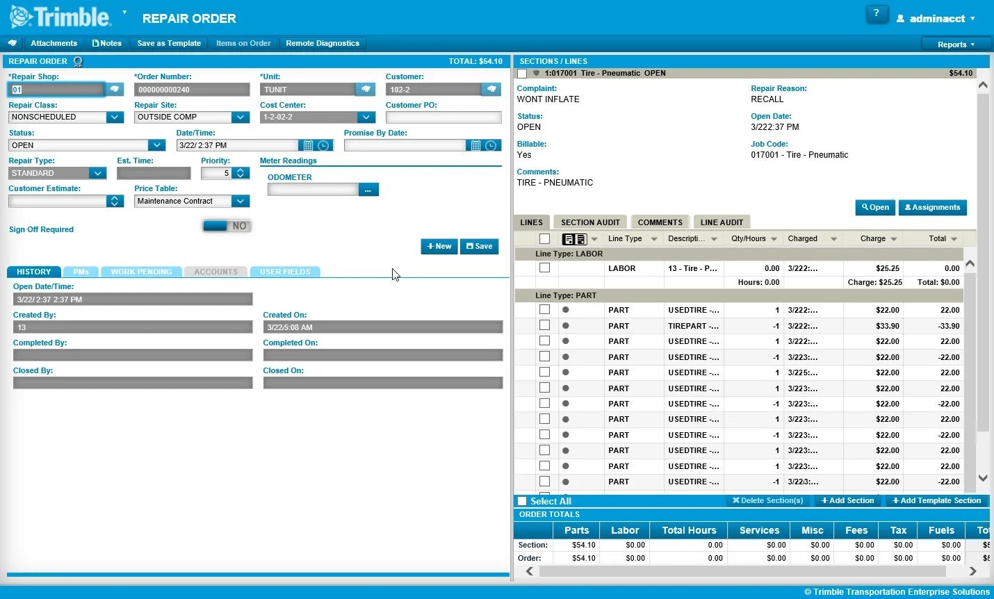Click the order totals horizontal scrollbar

(742, 571)
